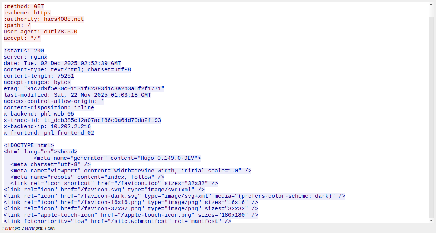436x233 pixels.
Task: Click the 'x-backend-ip: 10.202.2.216' line
Action: (47, 126)
